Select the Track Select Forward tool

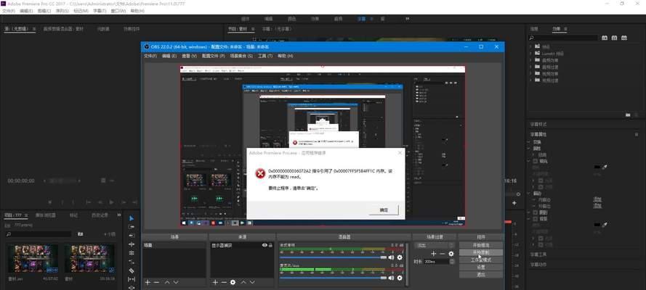(132, 227)
